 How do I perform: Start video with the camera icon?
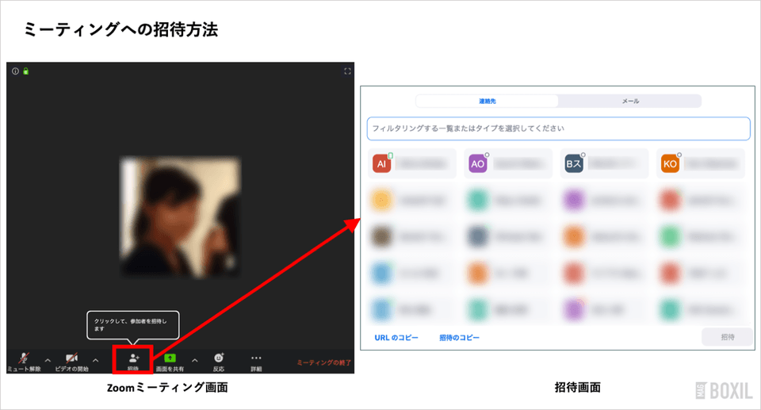pos(72,358)
